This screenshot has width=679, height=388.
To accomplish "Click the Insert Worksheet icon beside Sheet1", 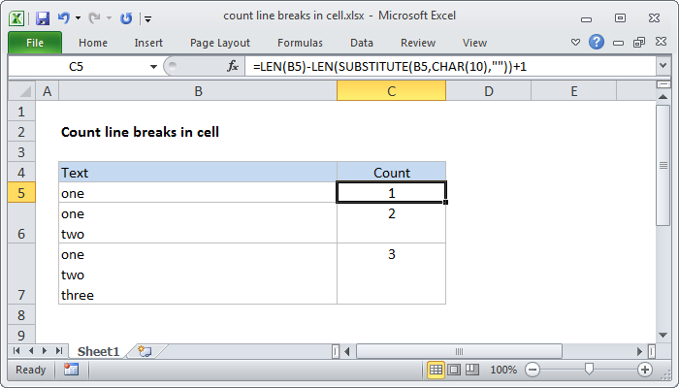I will 145,350.
